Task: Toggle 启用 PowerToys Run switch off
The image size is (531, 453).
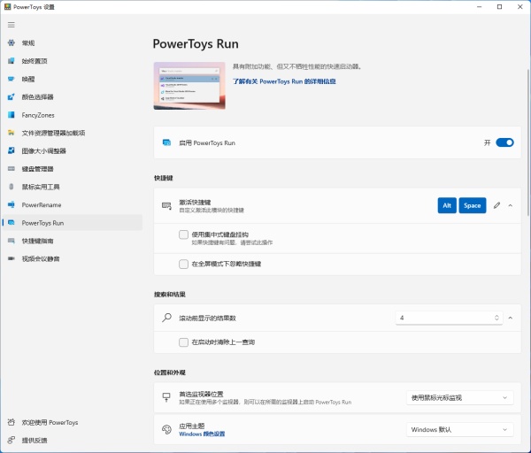Action: click(504, 142)
